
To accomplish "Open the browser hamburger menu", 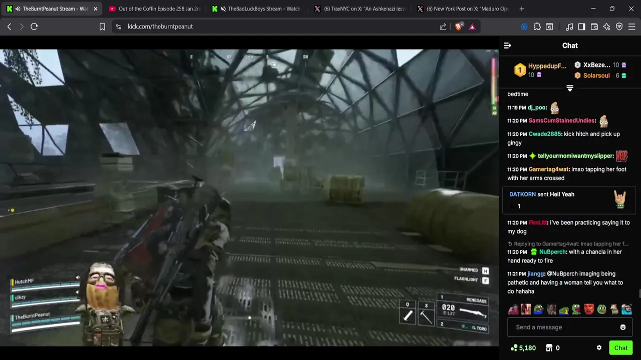I will pos(632,26).
